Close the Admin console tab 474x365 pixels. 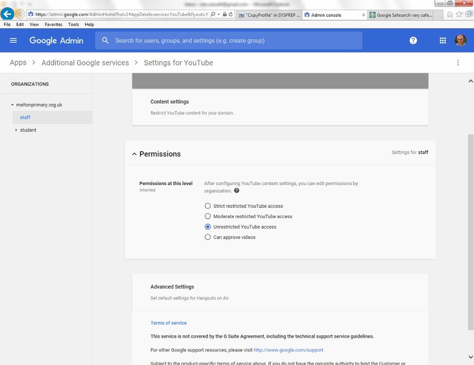pos(363,15)
